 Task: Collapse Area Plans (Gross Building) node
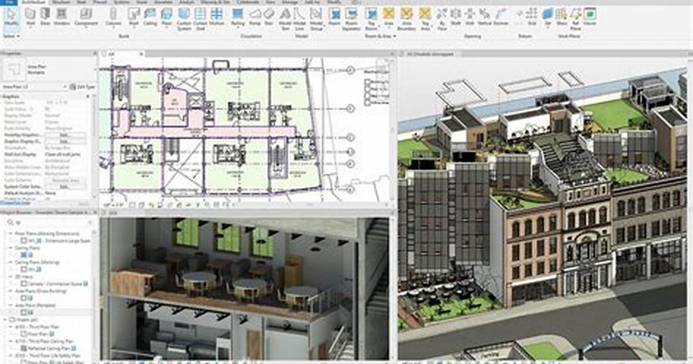pyautogui.click(x=12, y=291)
